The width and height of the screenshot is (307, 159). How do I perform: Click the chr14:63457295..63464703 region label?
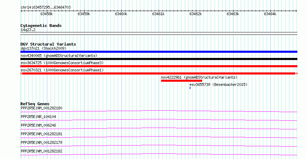46,8
